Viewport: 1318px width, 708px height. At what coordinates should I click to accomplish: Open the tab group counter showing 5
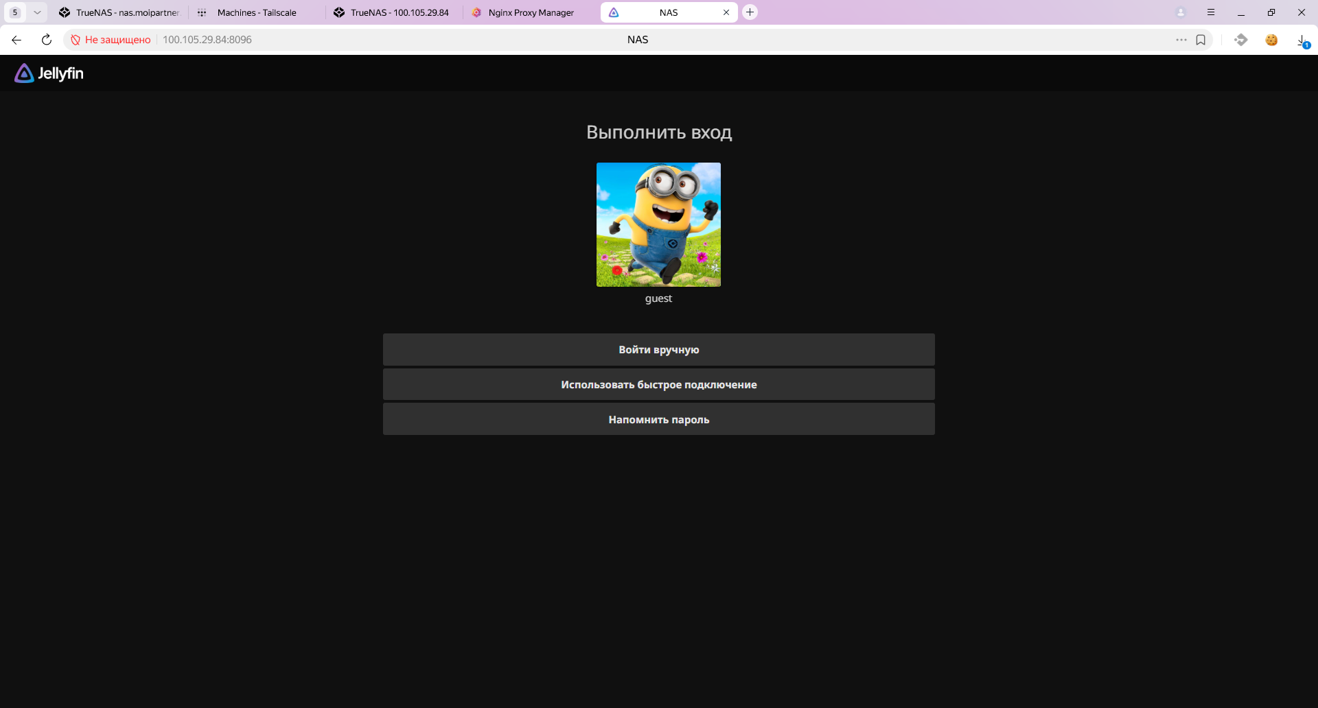(15, 12)
